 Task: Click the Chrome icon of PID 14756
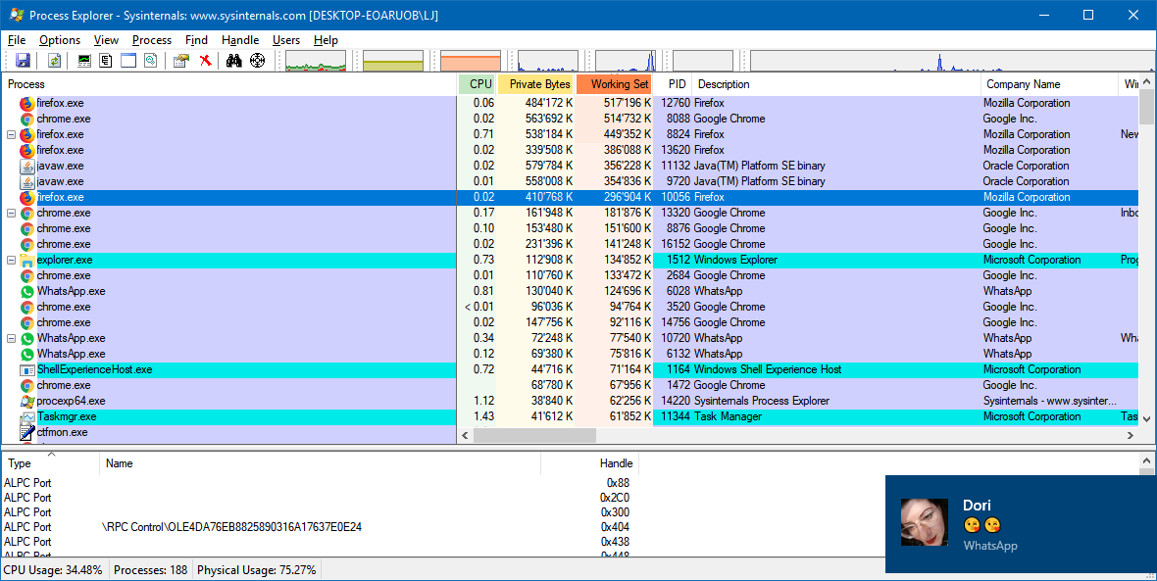coord(27,323)
